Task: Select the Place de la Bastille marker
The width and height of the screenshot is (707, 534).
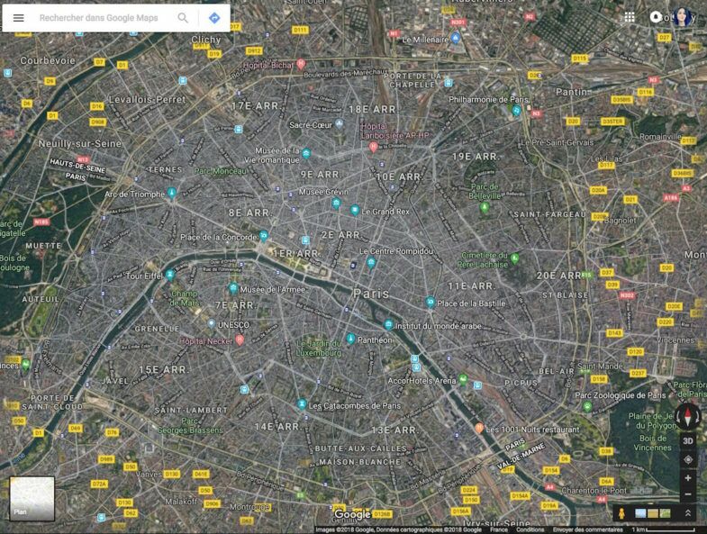Action: [431, 303]
